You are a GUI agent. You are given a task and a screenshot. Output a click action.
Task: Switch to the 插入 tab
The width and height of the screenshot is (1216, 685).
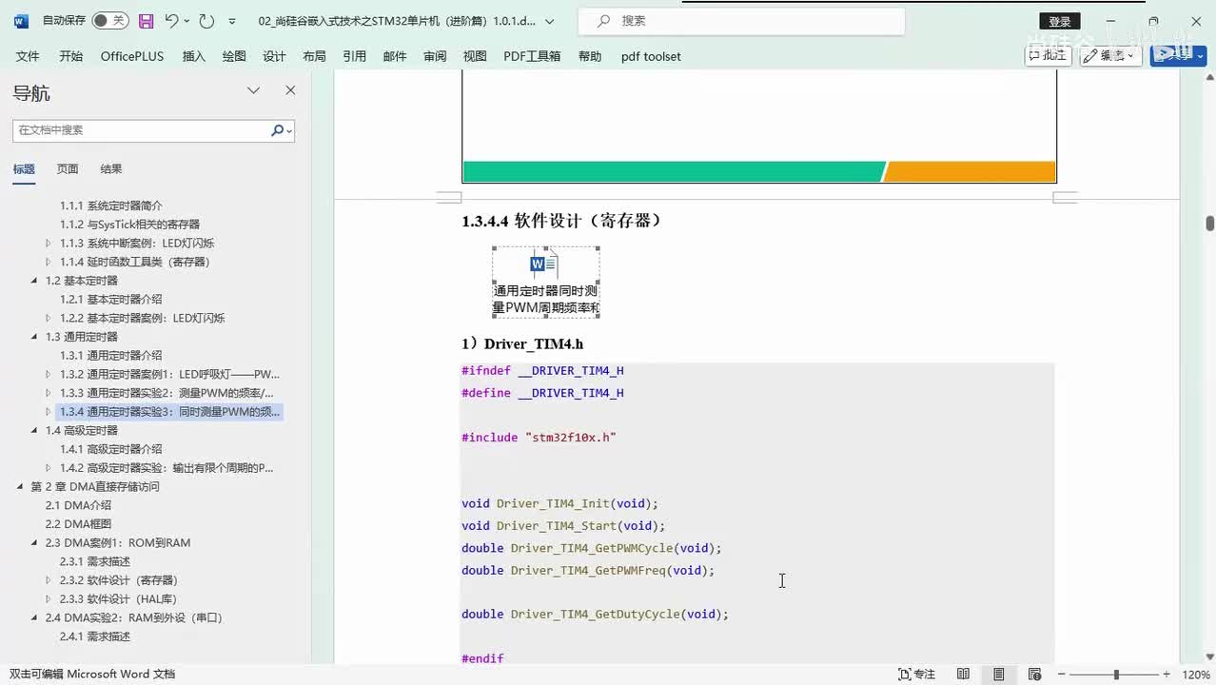[194, 56]
